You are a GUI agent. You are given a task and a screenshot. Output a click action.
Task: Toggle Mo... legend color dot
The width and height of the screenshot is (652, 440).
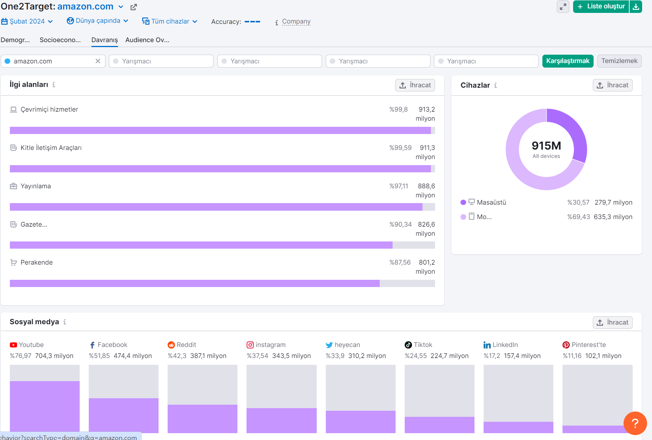coord(463,217)
